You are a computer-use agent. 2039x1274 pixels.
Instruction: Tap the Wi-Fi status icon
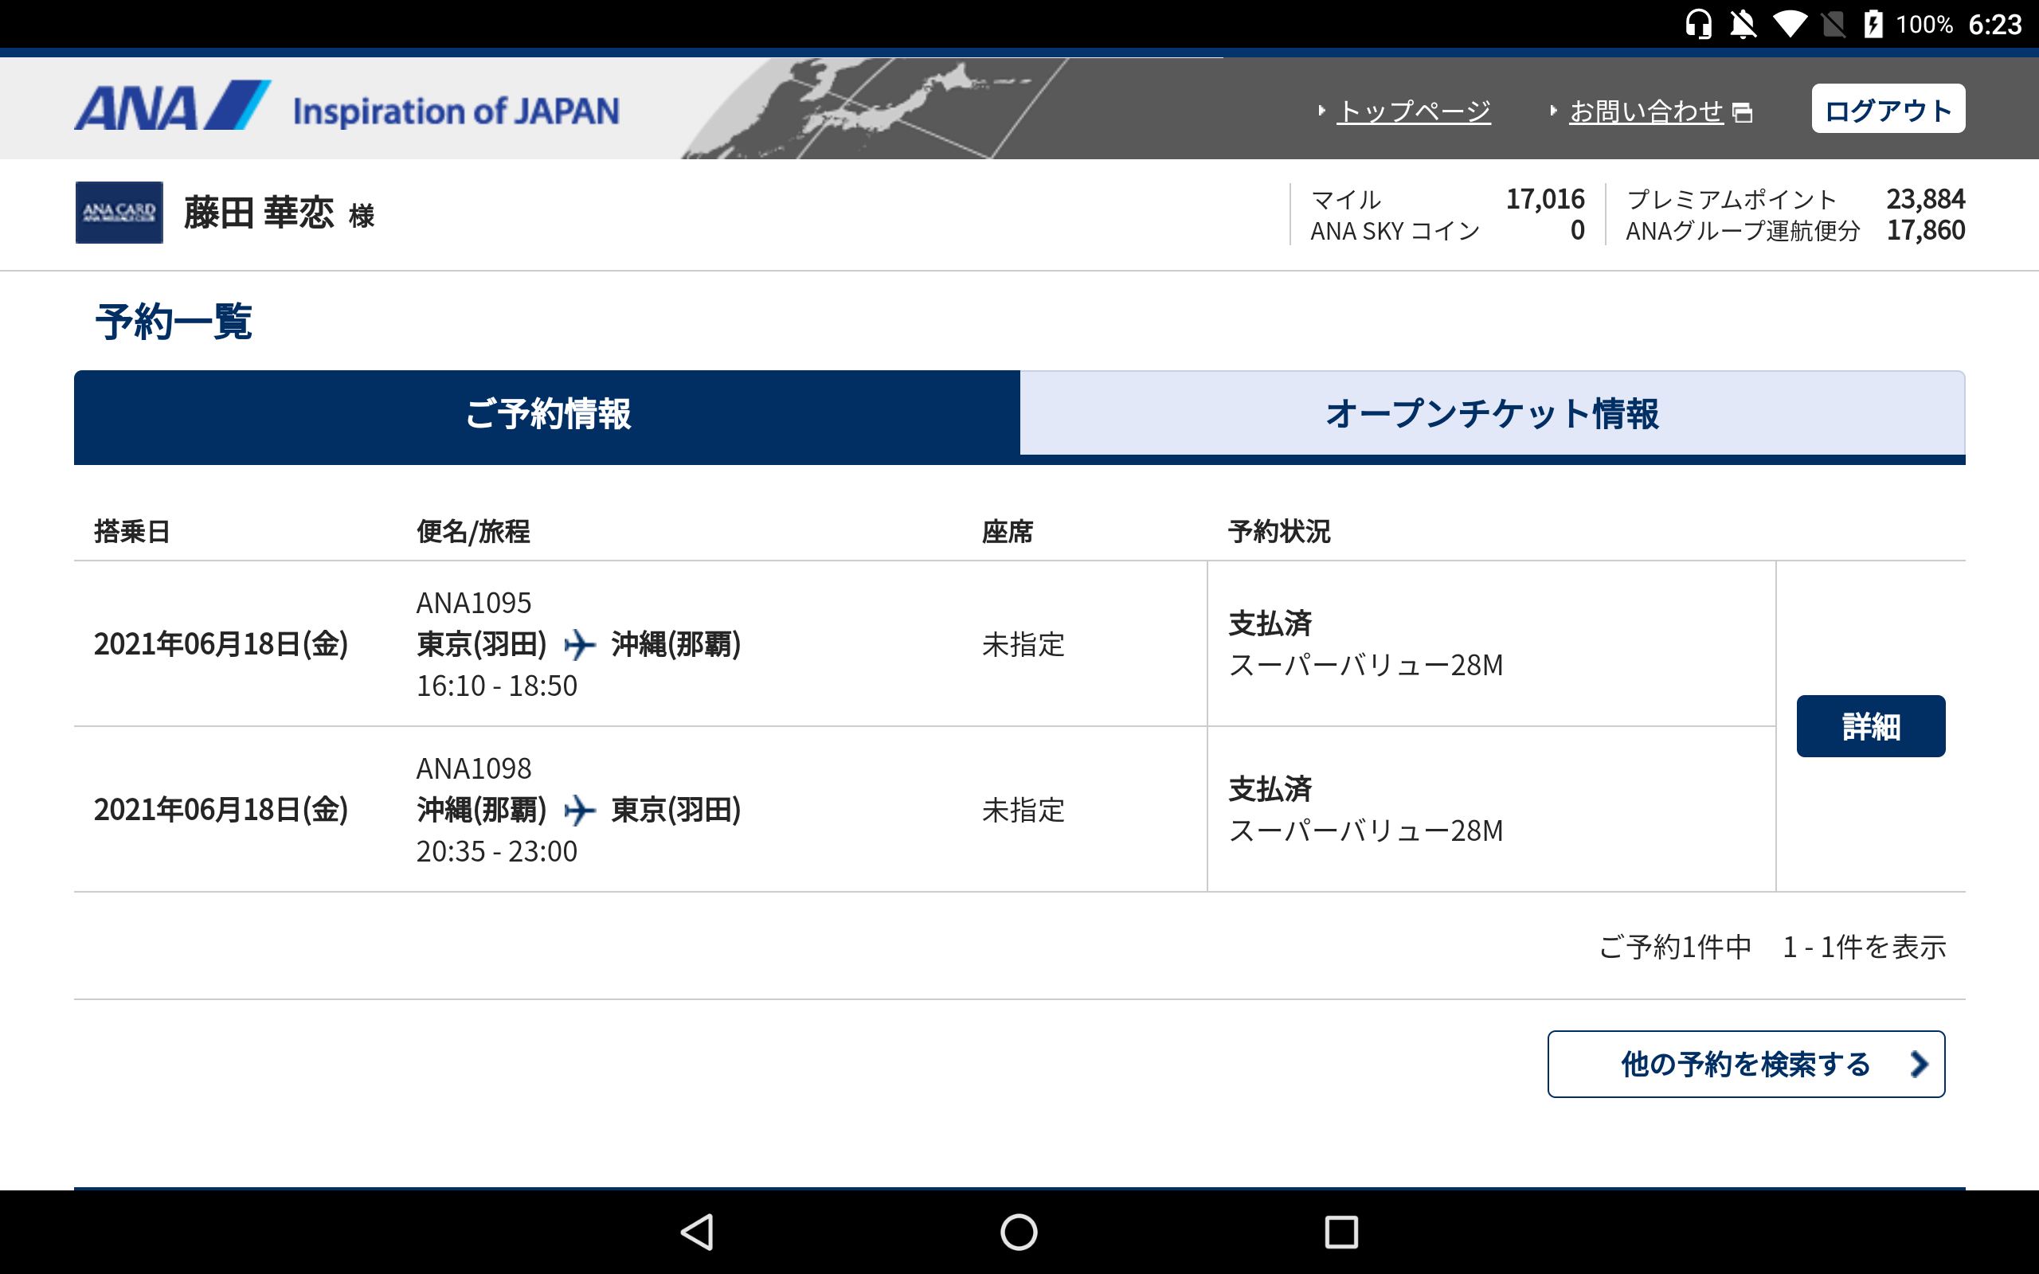[x=1789, y=24]
